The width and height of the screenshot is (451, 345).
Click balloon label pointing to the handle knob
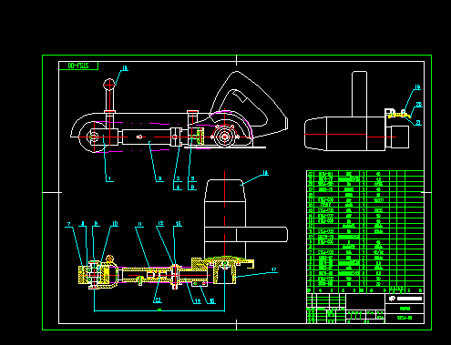pos(125,68)
